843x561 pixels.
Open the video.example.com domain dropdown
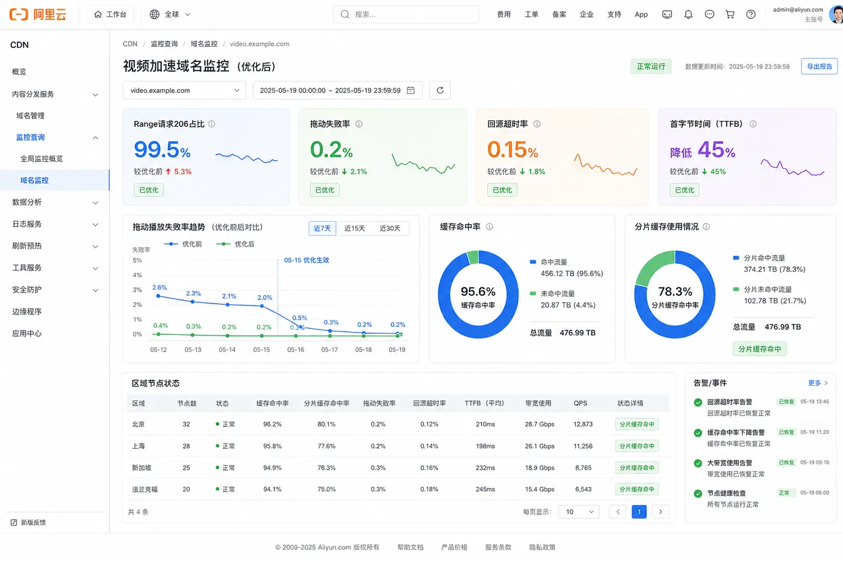pyautogui.click(x=184, y=90)
